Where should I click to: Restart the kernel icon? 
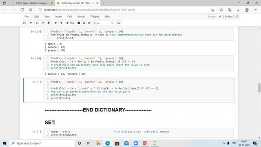point(84,23)
